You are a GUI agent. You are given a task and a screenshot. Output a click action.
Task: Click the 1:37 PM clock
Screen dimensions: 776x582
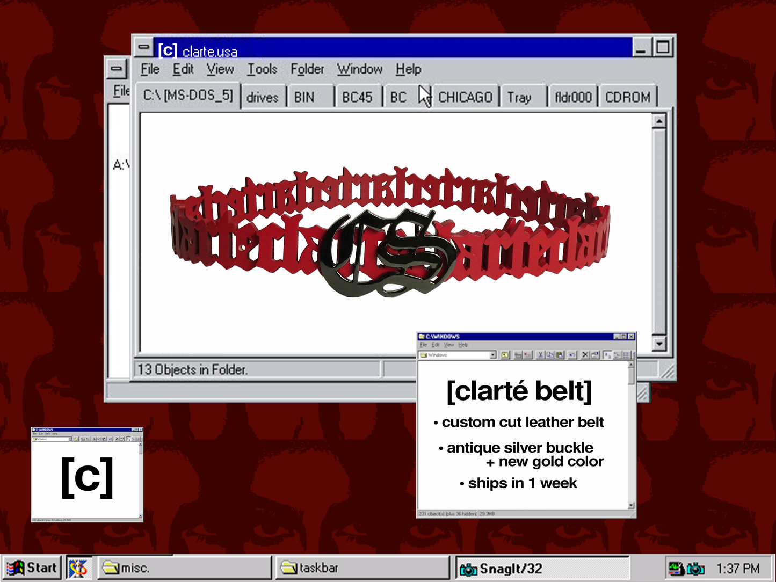(738, 569)
